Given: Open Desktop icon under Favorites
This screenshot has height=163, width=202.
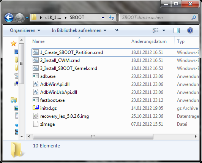Looking at the screenshot, I should [16, 52].
